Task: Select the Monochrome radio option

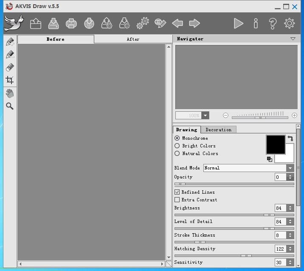Action: point(177,138)
